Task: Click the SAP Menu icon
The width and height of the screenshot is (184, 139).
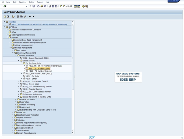Action: pyautogui.click(x=8, y=17)
